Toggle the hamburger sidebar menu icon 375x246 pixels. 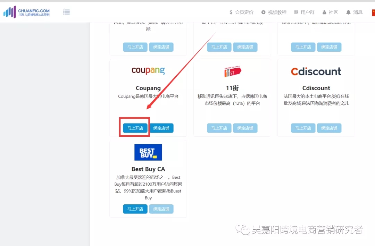(x=66, y=12)
